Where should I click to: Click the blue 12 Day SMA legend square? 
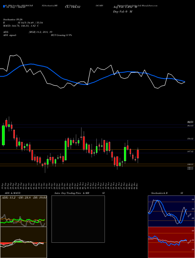(4, 7)
